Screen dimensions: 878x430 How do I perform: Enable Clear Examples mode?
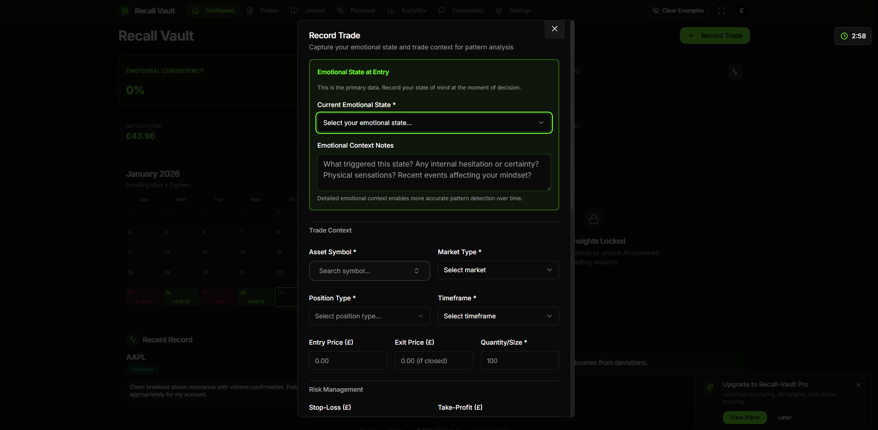click(x=678, y=10)
